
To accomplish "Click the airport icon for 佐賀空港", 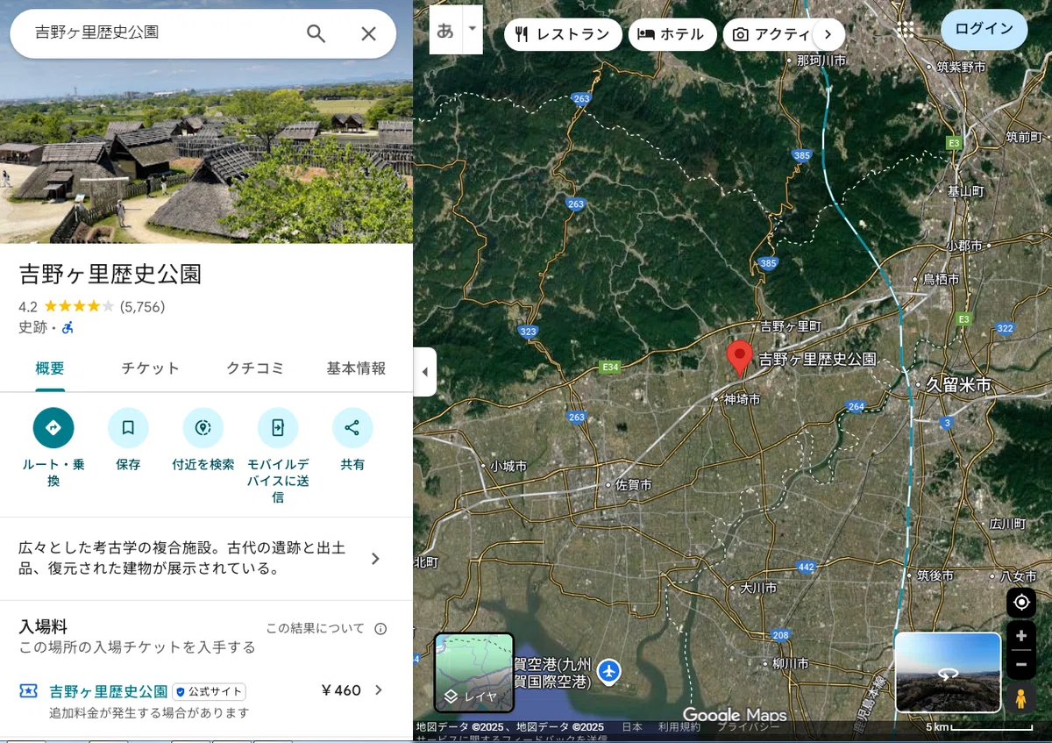I will pos(609,672).
